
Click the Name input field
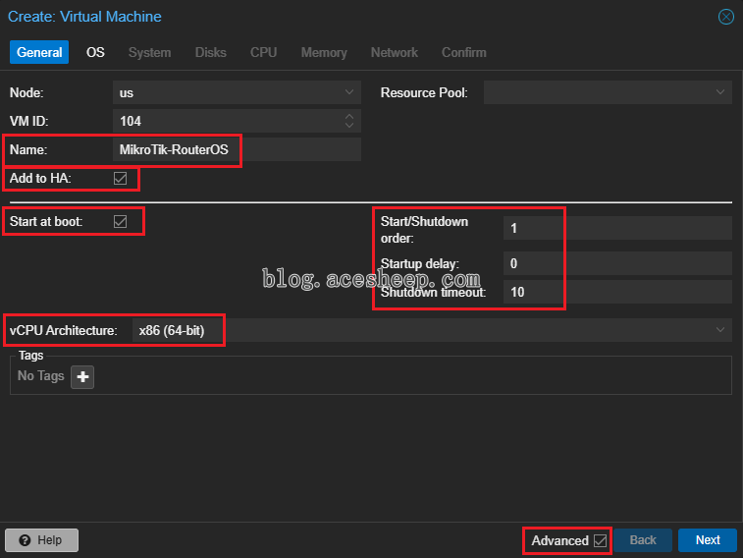(237, 149)
